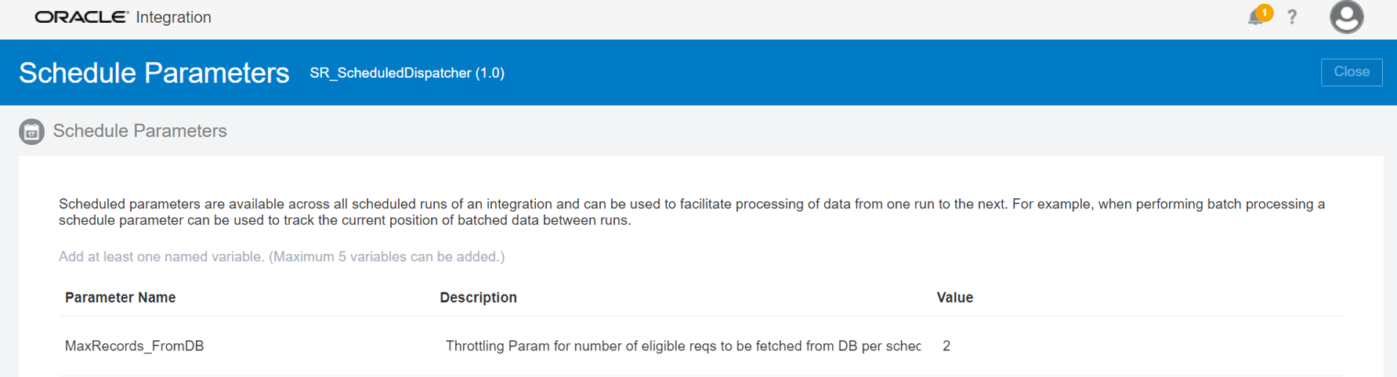Screen dimensions: 1397x377
Task: Click the orange notification count badge
Action: coord(1264,13)
